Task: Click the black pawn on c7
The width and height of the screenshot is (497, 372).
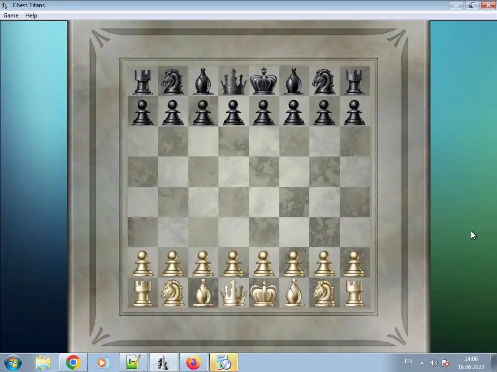Action: coord(203,112)
